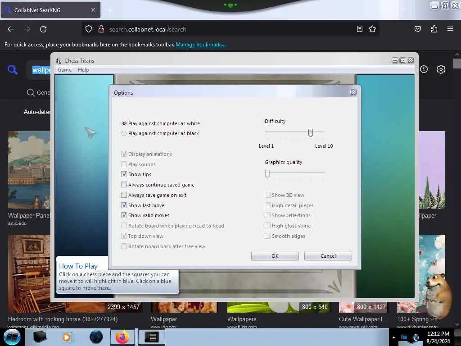This screenshot has width=461, height=346.
Task: Toggle the Play sounds checkbox
Action: click(x=124, y=164)
